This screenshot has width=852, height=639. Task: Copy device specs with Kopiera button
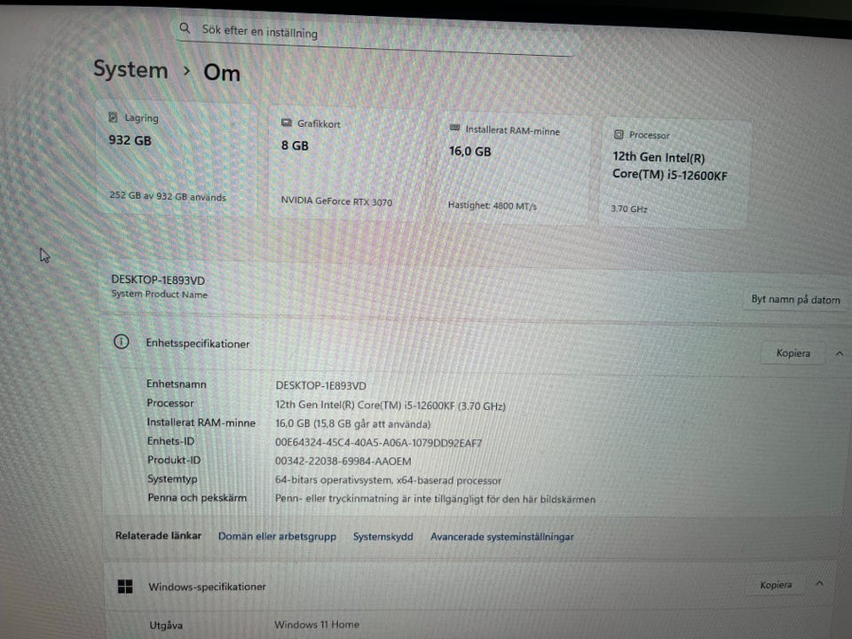[793, 353]
